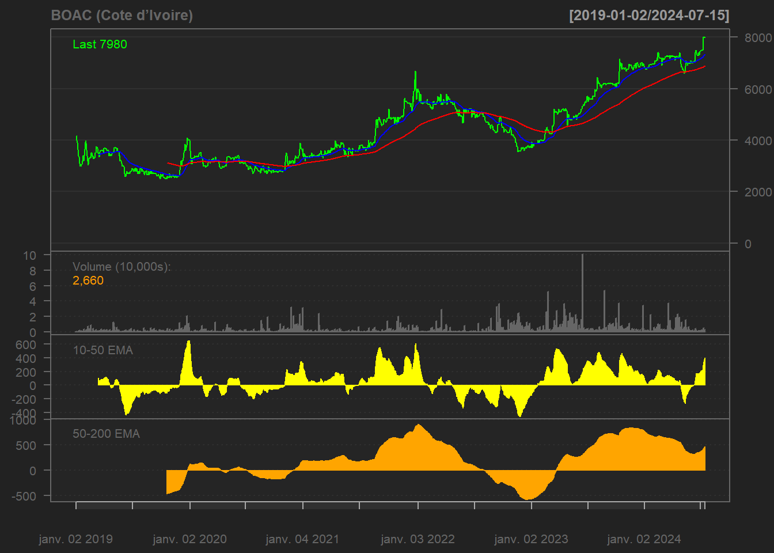Image resolution: width=774 pixels, height=553 pixels.
Task: Click the BOAC (Cote d'Ivoire) chart title
Action: click(122, 16)
